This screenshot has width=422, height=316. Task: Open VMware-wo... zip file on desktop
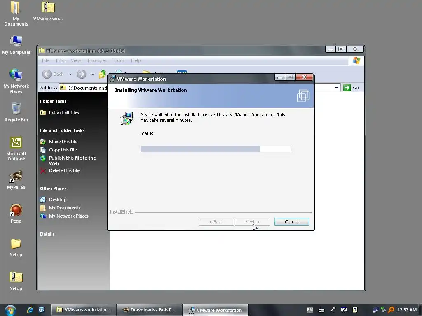(x=48, y=11)
